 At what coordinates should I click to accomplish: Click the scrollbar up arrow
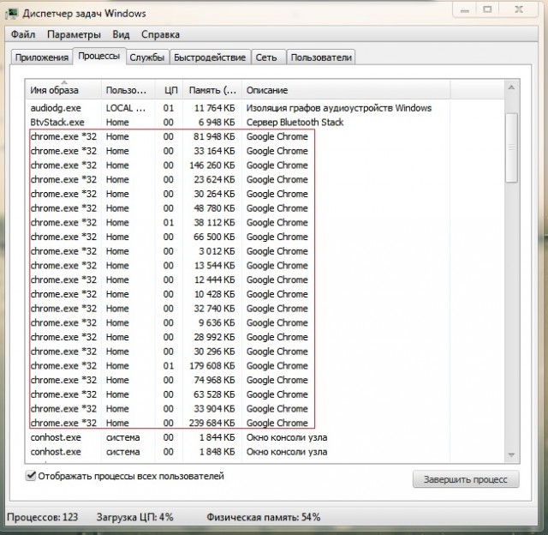click(511, 87)
